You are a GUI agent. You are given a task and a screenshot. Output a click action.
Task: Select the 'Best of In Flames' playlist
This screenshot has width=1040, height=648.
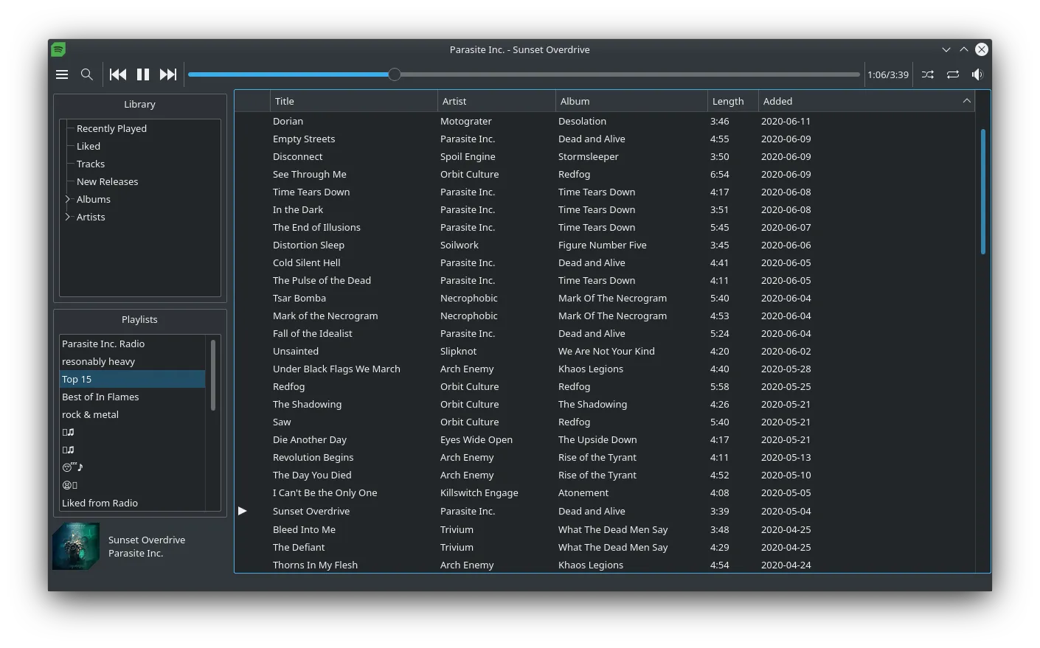click(100, 397)
